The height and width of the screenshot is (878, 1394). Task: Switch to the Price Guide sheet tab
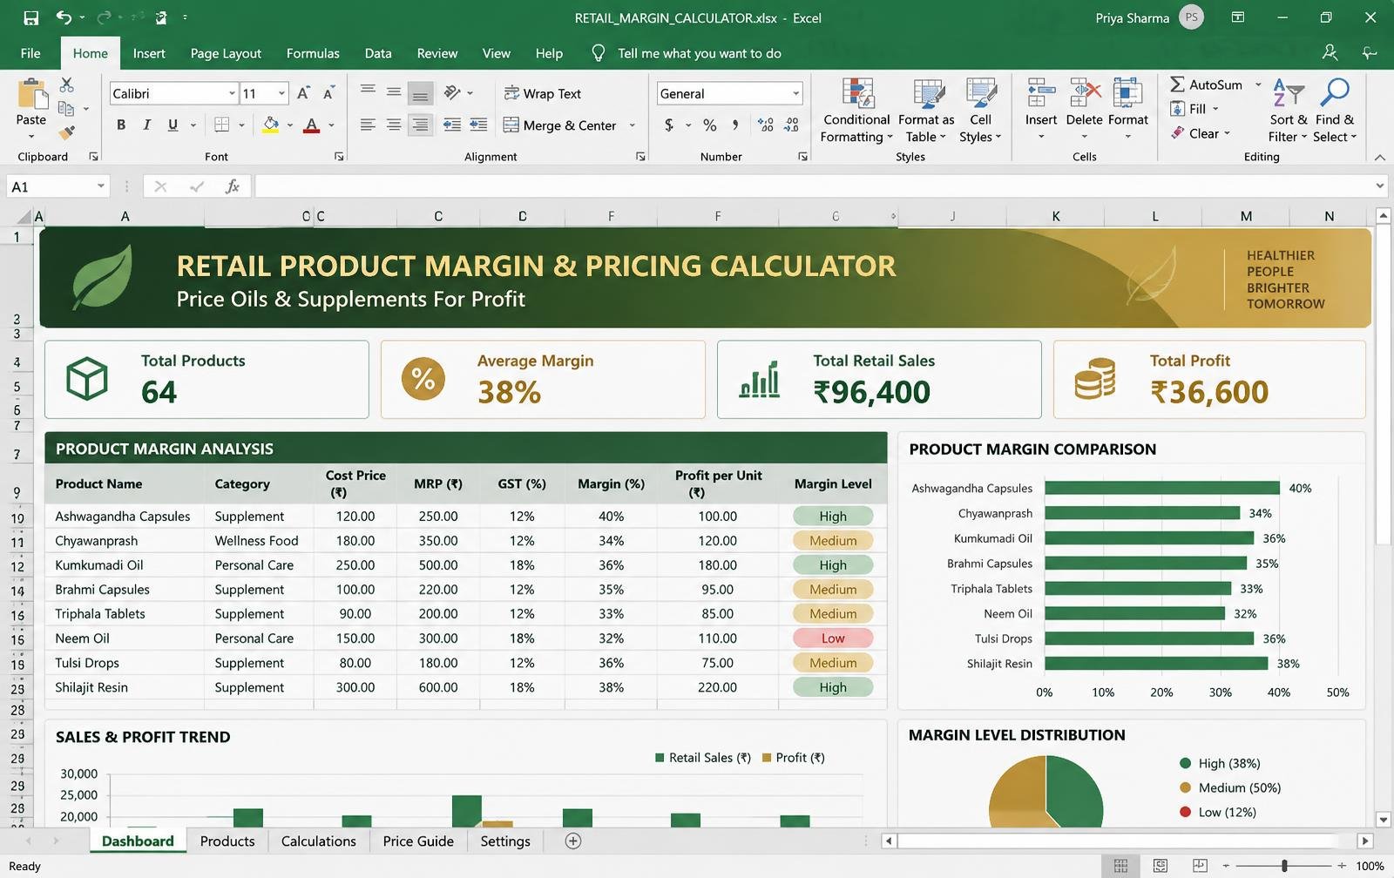click(418, 841)
